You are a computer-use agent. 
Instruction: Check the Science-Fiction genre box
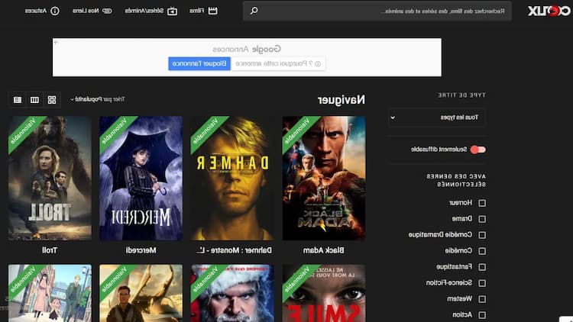click(x=482, y=283)
